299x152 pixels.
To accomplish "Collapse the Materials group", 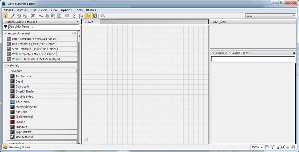I will [5, 66].
